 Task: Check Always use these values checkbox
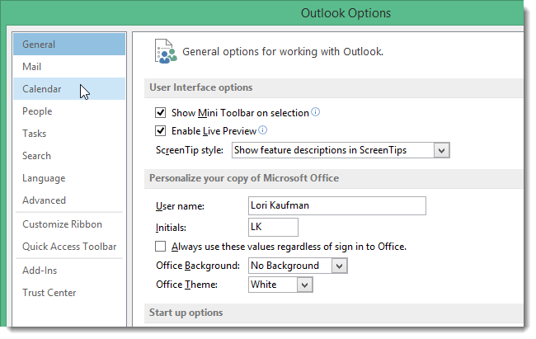point(160,247)
